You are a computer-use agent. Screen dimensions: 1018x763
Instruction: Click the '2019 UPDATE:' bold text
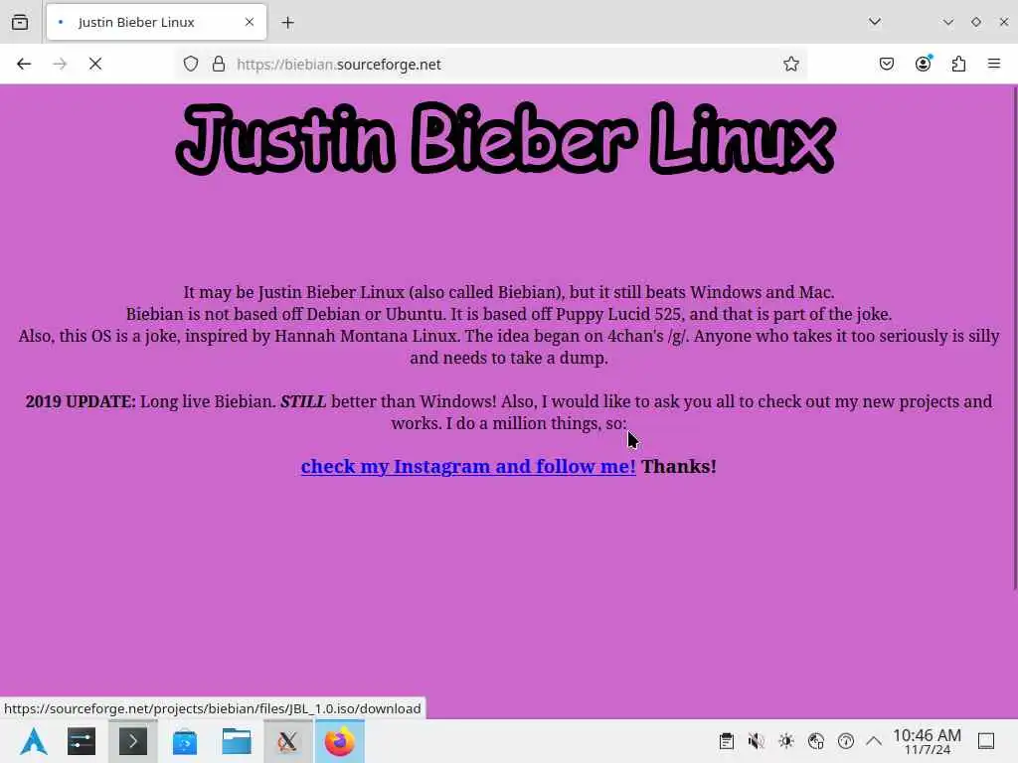[x=81, y=401]
